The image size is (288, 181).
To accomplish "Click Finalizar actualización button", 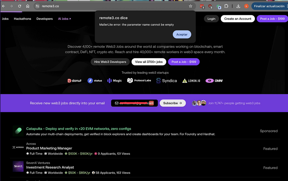I will pos(269,6).
